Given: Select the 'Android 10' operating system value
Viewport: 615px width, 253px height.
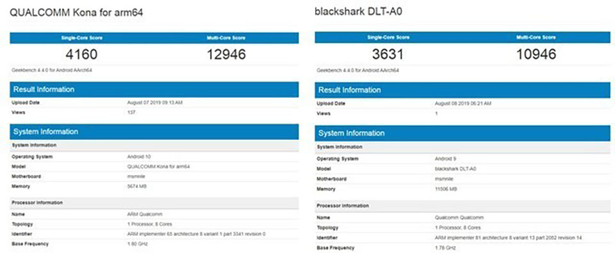Looking at the screenshot, I should point(139,157).
